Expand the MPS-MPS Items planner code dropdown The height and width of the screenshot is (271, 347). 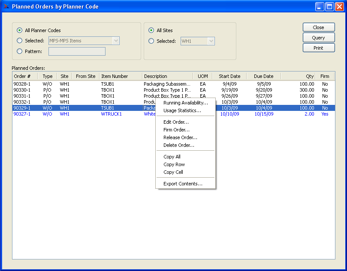click(x=115, y=41)
